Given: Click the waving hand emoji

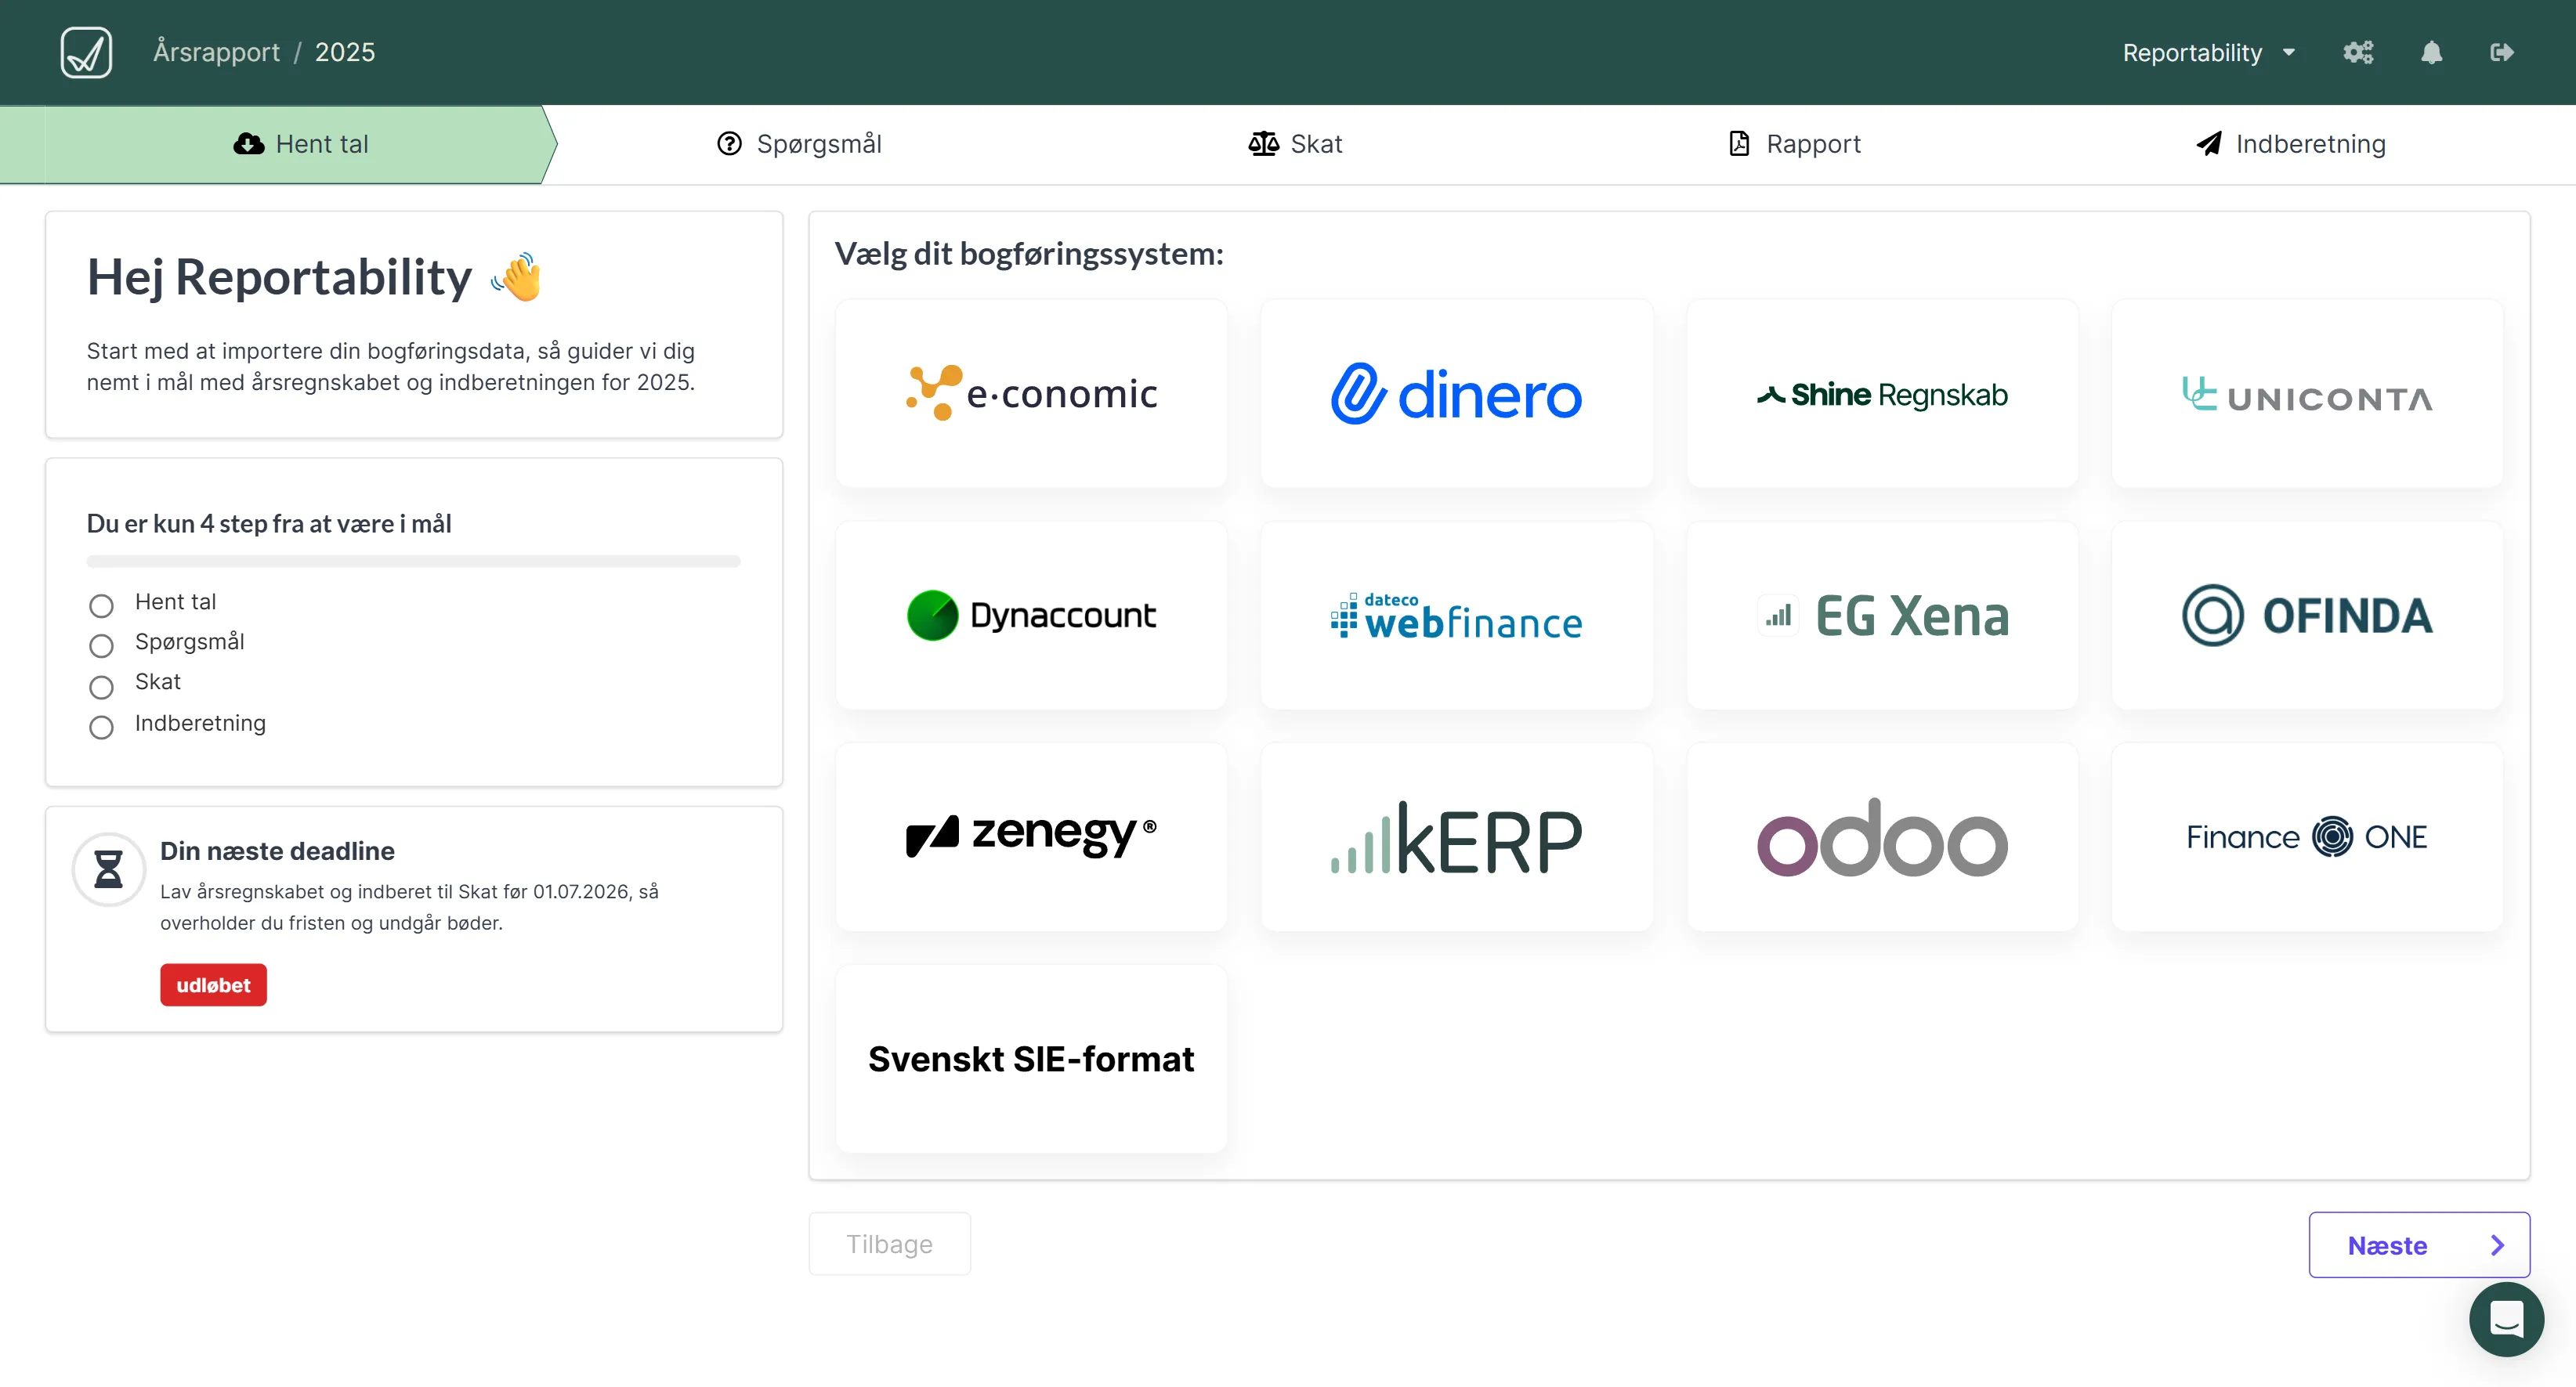Looking at the screenshot, I should point(517,277).
